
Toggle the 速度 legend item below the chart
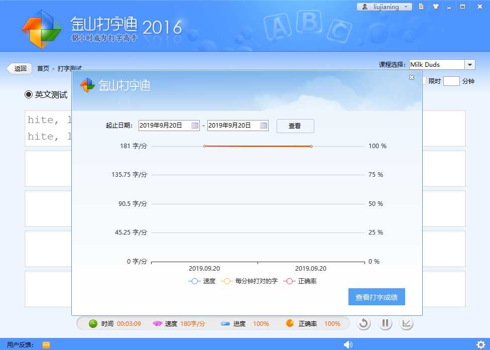[203, 281]
